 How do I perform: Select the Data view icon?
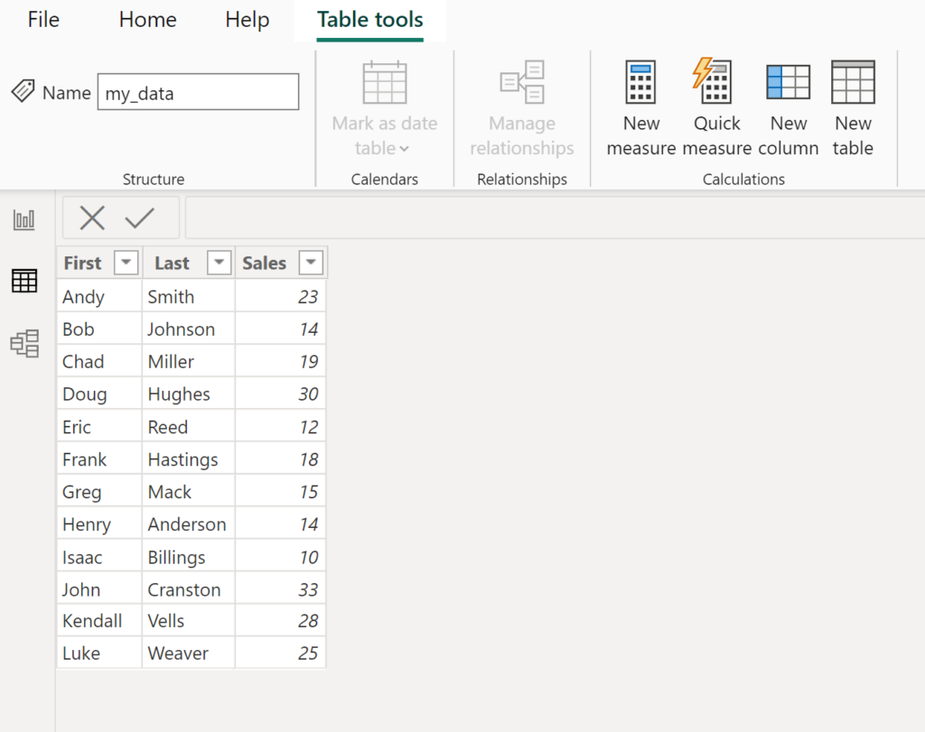(24, 281)
